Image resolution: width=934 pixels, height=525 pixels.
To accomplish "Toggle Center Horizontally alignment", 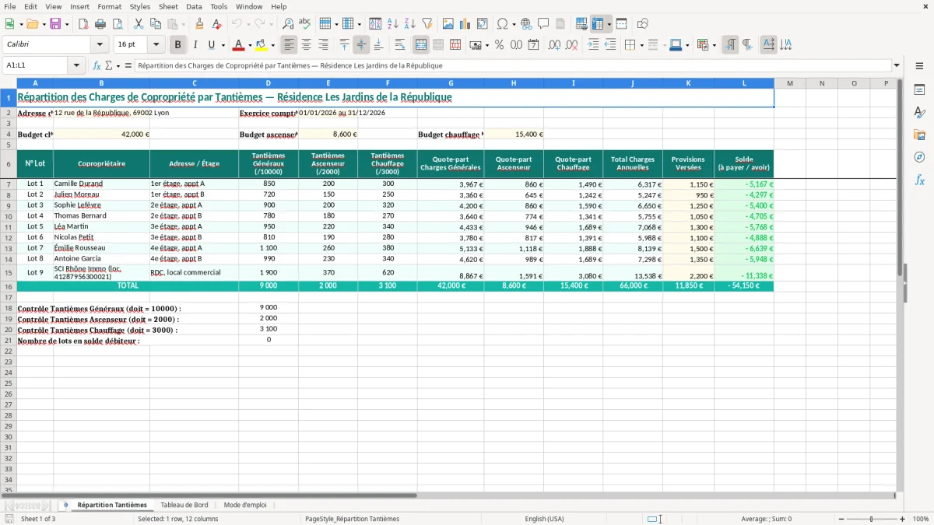I will click(306, 45).
